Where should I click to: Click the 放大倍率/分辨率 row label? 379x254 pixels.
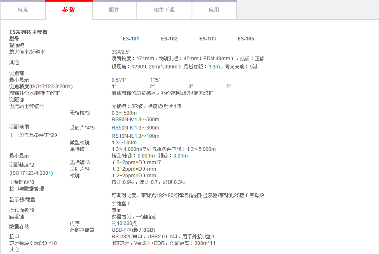[27, 52]
